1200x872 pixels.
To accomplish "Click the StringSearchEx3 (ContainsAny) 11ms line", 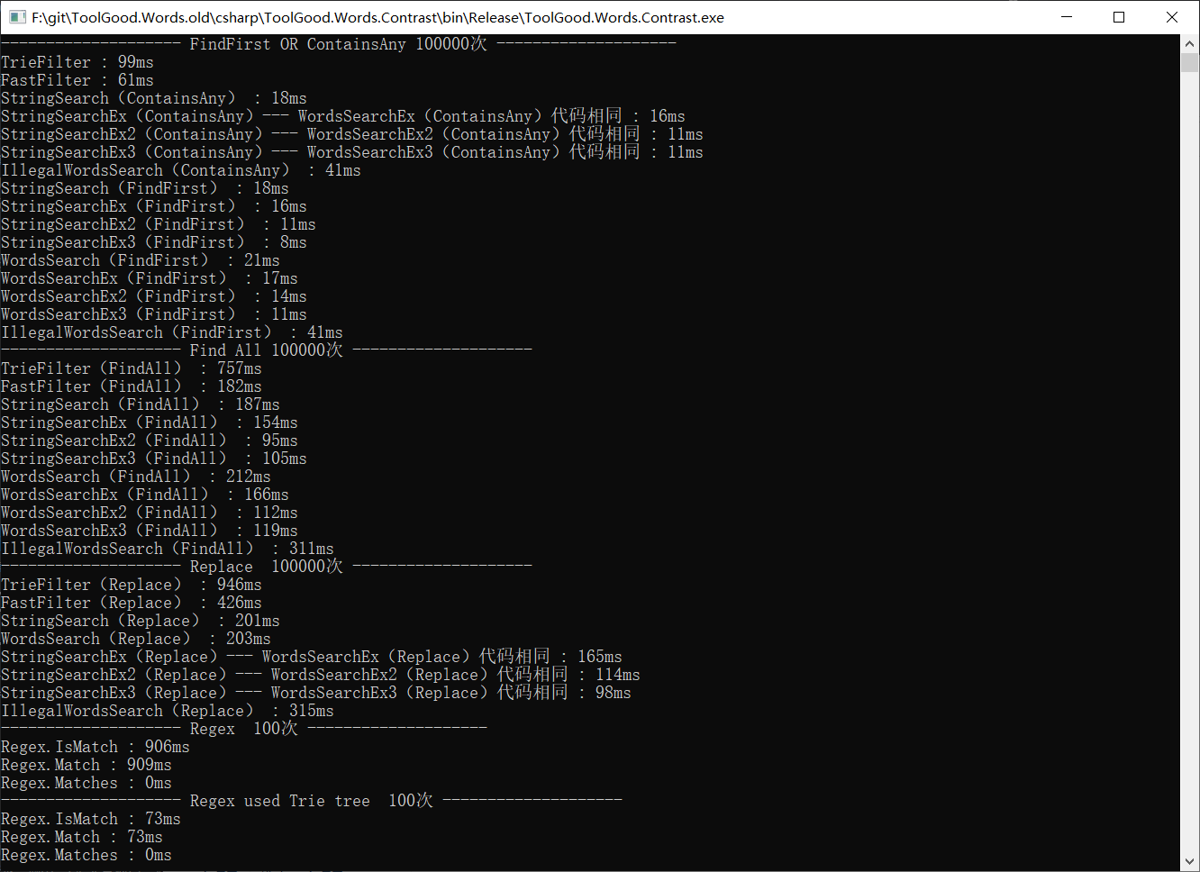I will coord(352,152).
